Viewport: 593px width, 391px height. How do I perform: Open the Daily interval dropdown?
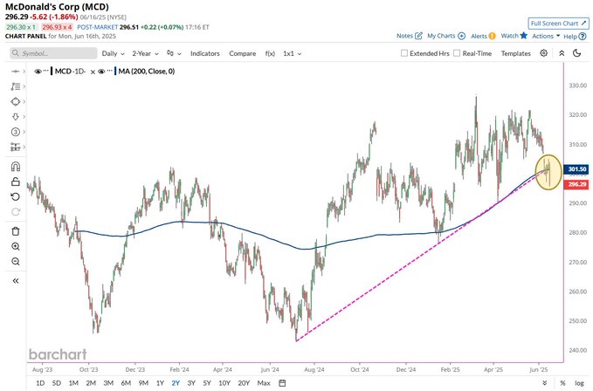[x=113, y=53]
